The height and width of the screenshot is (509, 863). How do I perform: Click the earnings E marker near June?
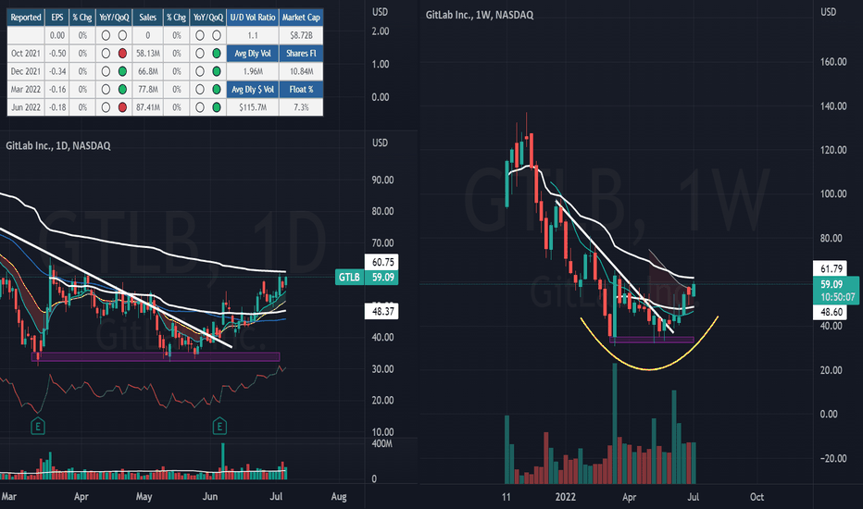(219, 426)
